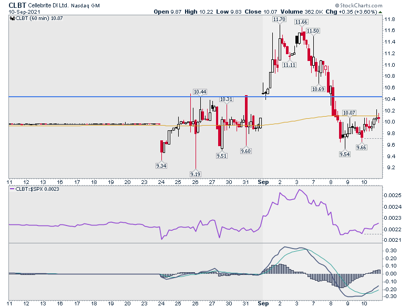
Task: Click the Volume 362.0K value
Action: pyautogui.click(x=302, y=12)
